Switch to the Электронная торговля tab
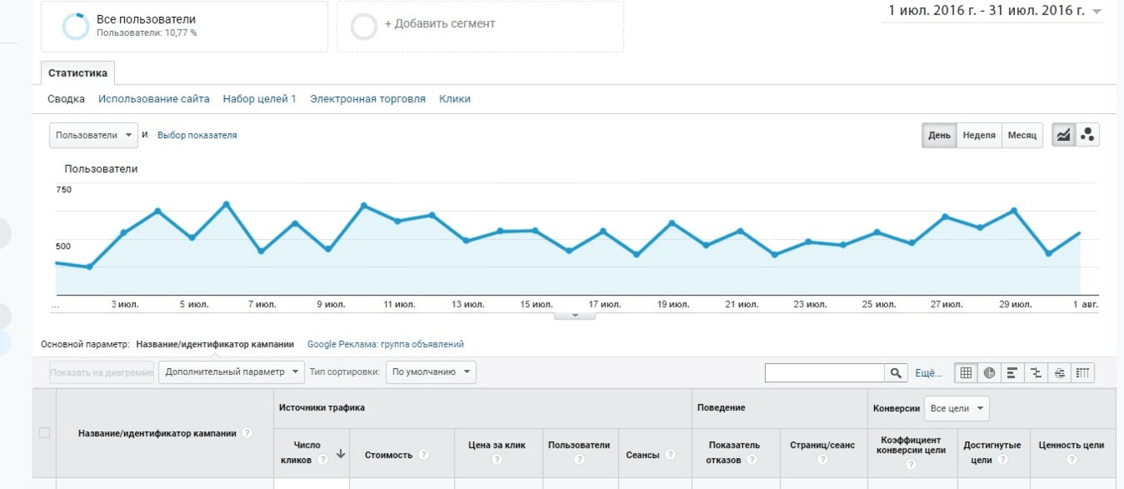 (367, 99)
